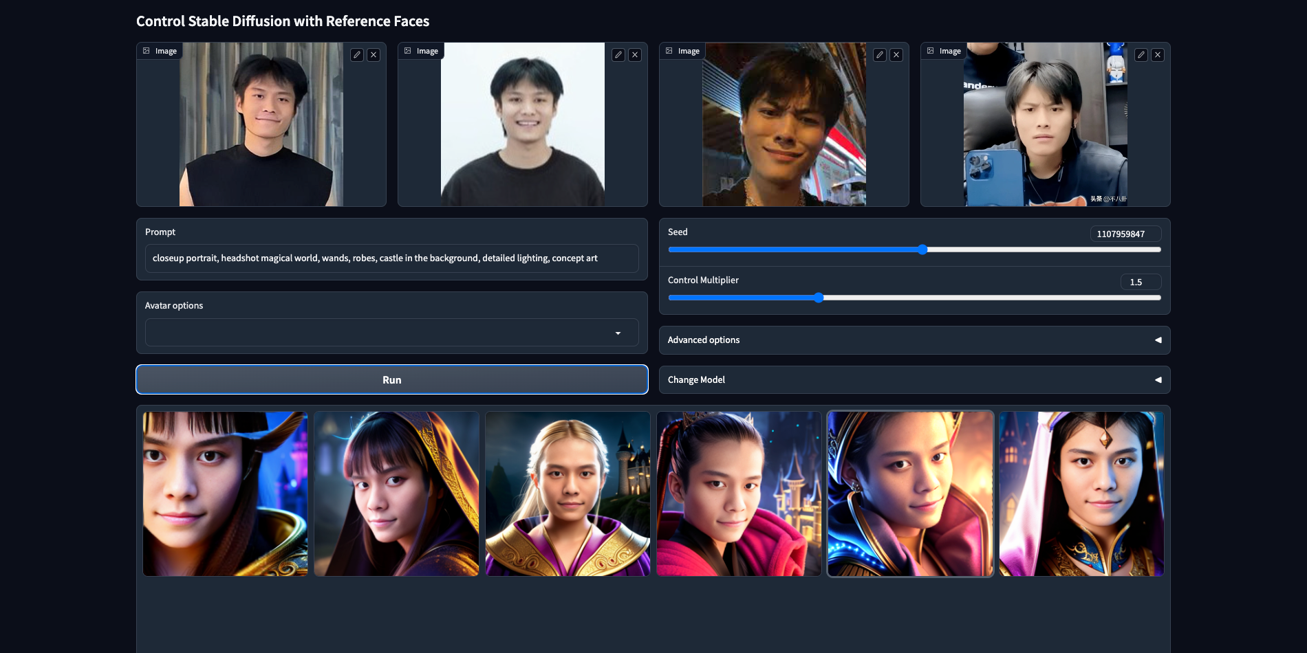1307x653 pixels.
Task: Click the Image label icon on the third reference
Action: (669, 51)
